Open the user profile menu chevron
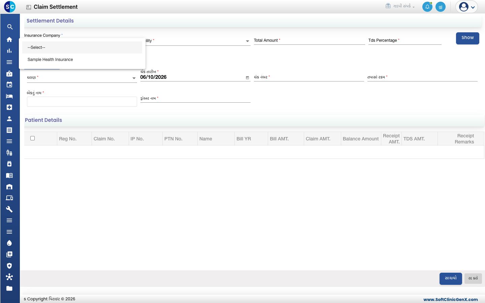Screen dimensions: 485x303 tap(473, 7)
